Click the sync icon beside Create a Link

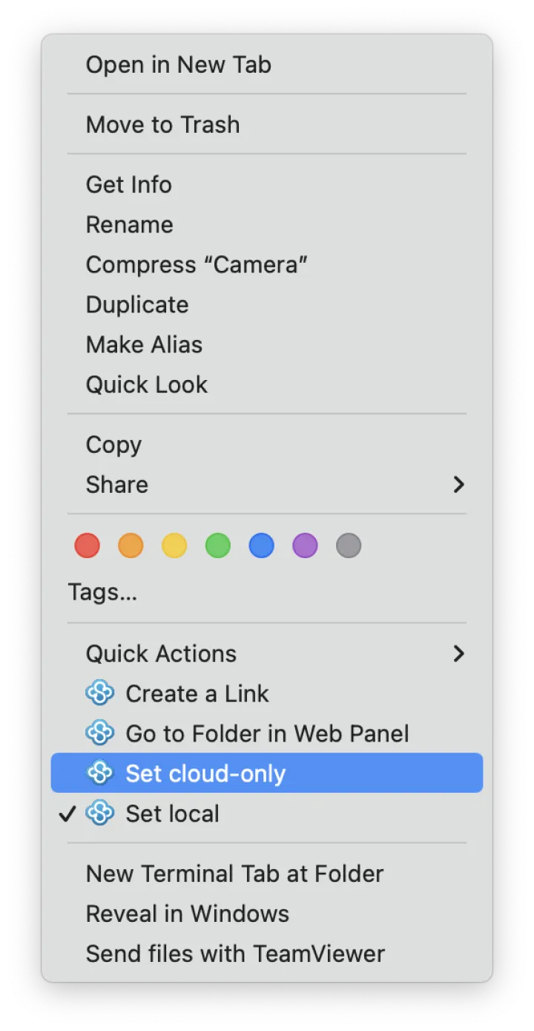pyautogui.click(x=99, y=693)
